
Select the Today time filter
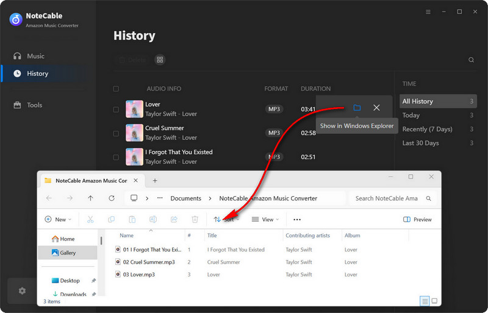438,115
